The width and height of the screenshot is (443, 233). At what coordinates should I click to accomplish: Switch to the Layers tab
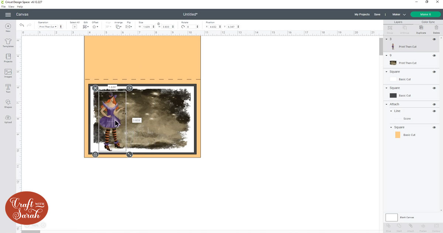click(398, 22)
